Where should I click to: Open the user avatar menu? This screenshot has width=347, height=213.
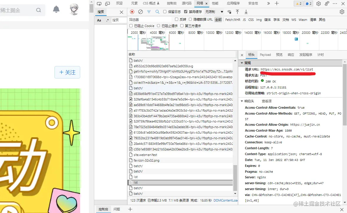point(74,9)
